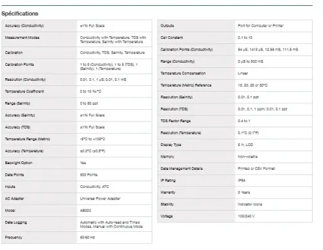Click the "Yes" value for Backlight Option
Screen dimensions: 323x250
click(x=83, y=163)
